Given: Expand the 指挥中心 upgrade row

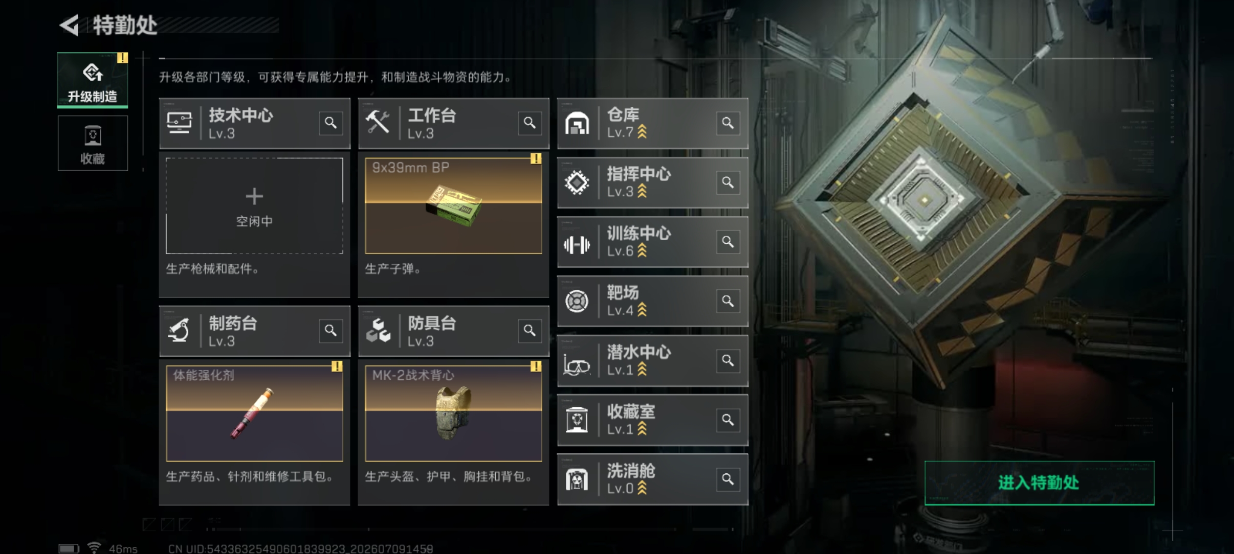Looking at the screenshot, I should (x=652, y=182).
